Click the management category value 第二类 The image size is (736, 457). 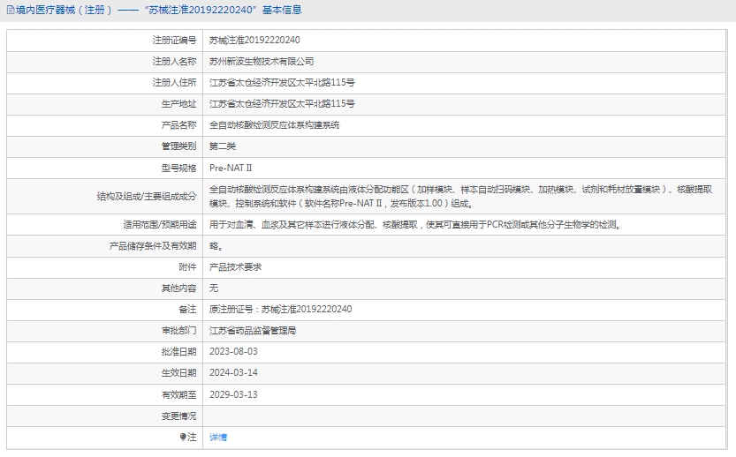pyautogui.click(x=223, y=146)
